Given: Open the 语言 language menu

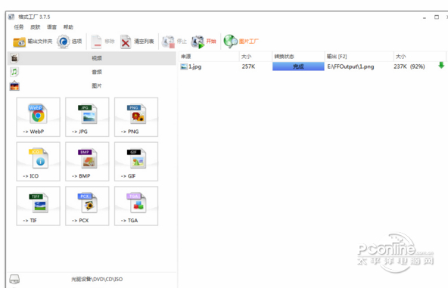Looking at the screenshot, I should point(51,27).
